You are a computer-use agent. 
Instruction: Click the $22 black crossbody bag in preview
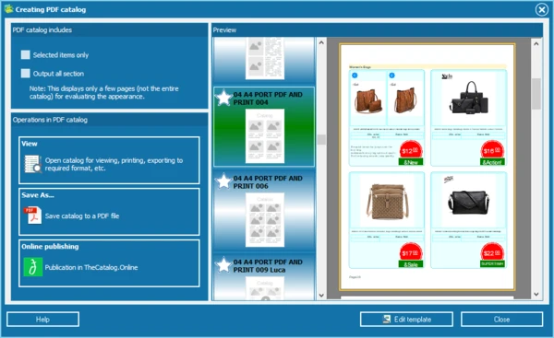468,220
